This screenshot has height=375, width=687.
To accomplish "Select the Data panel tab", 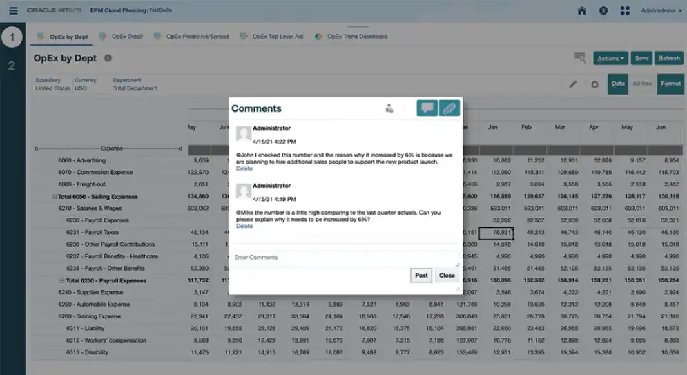I will tap(618, 84).
